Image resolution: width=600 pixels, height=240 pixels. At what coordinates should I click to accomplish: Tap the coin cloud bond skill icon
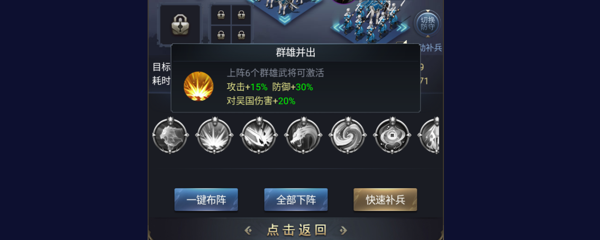(x=392, y=136)
